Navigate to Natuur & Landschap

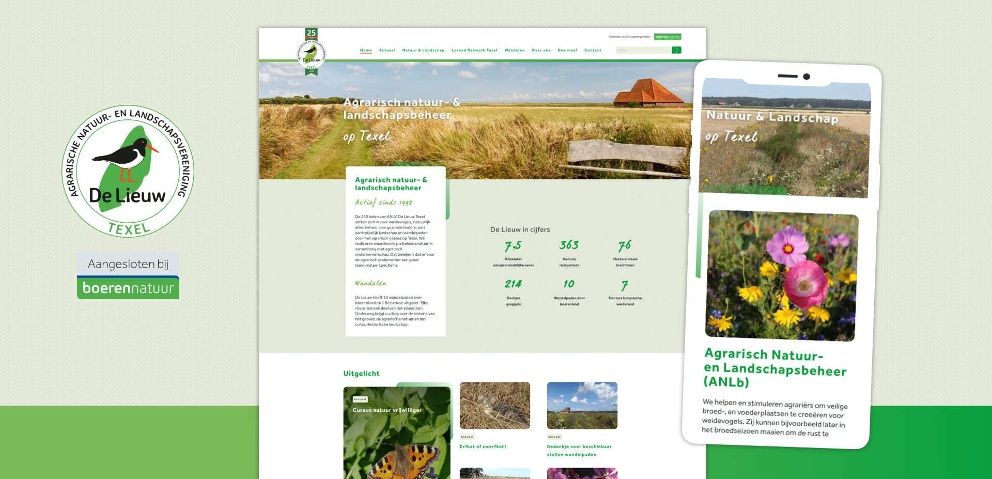click(x=423, y=50)
